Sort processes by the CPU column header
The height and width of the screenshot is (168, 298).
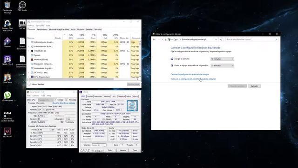(68, 36)
